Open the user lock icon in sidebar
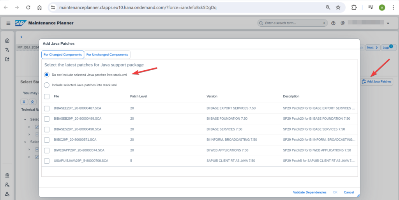Image resolution: width=399 pixels, height=200 pixels. click(x=7, y=194)
